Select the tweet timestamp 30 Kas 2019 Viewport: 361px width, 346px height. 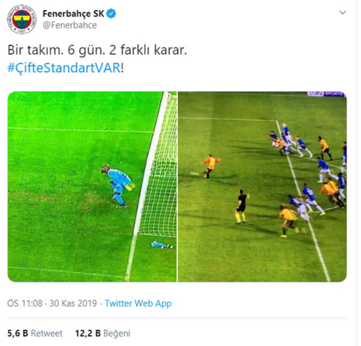pos(73,303)
